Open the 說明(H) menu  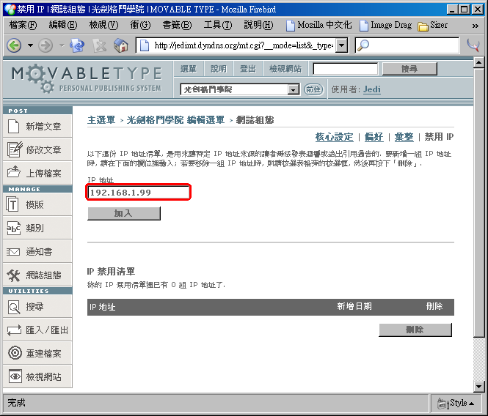point(258,25)
